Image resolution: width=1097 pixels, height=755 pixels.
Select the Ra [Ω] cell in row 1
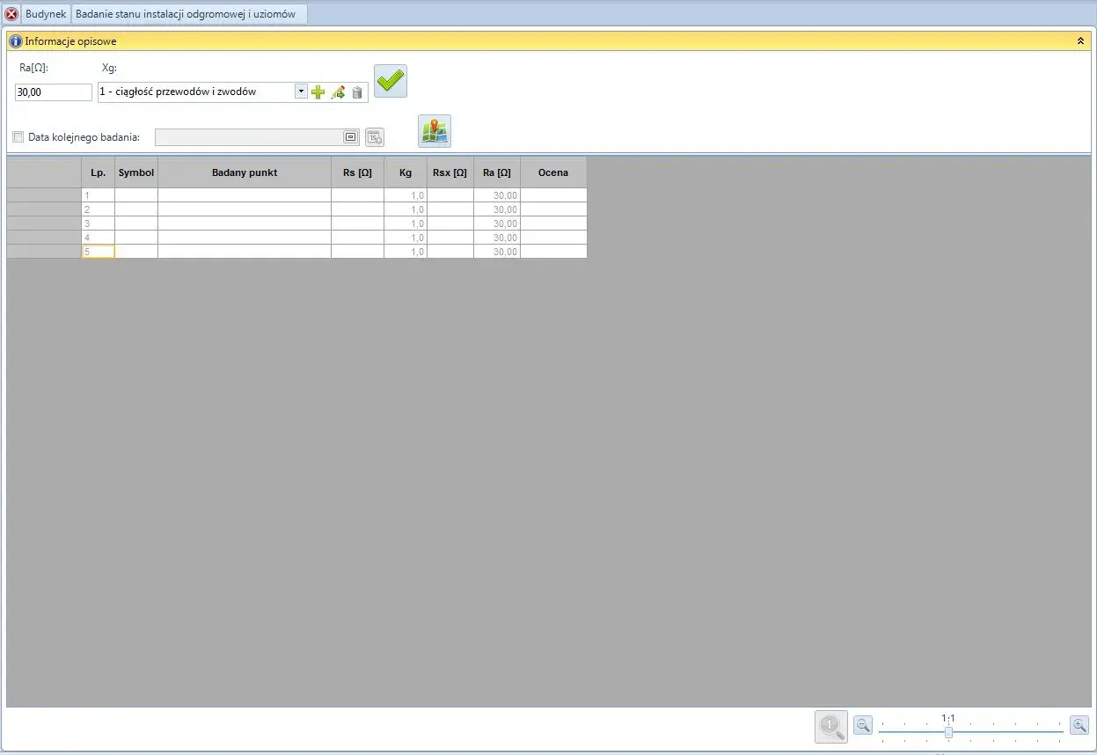coord(497,195)
